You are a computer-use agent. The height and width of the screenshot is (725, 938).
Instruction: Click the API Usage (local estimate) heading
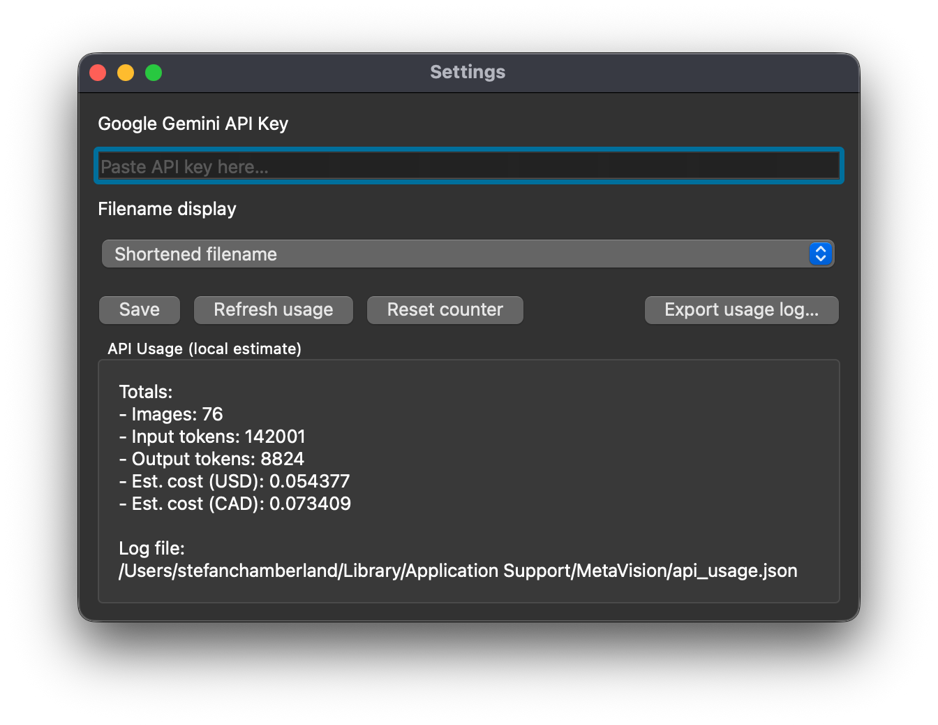(x=204, y=349)
